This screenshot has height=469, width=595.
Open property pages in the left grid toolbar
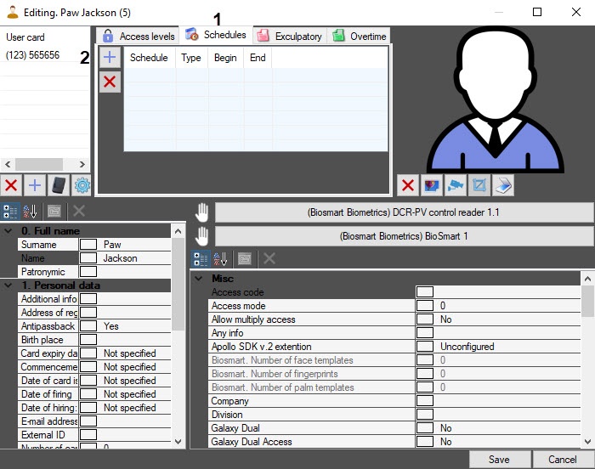pos(54,212)
